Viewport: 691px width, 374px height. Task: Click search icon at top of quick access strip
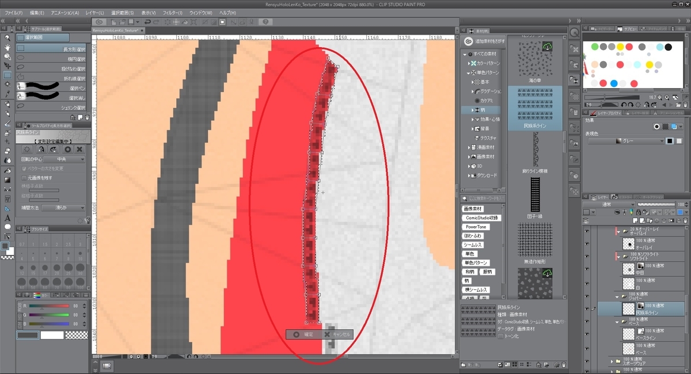(x=574, y=33)
